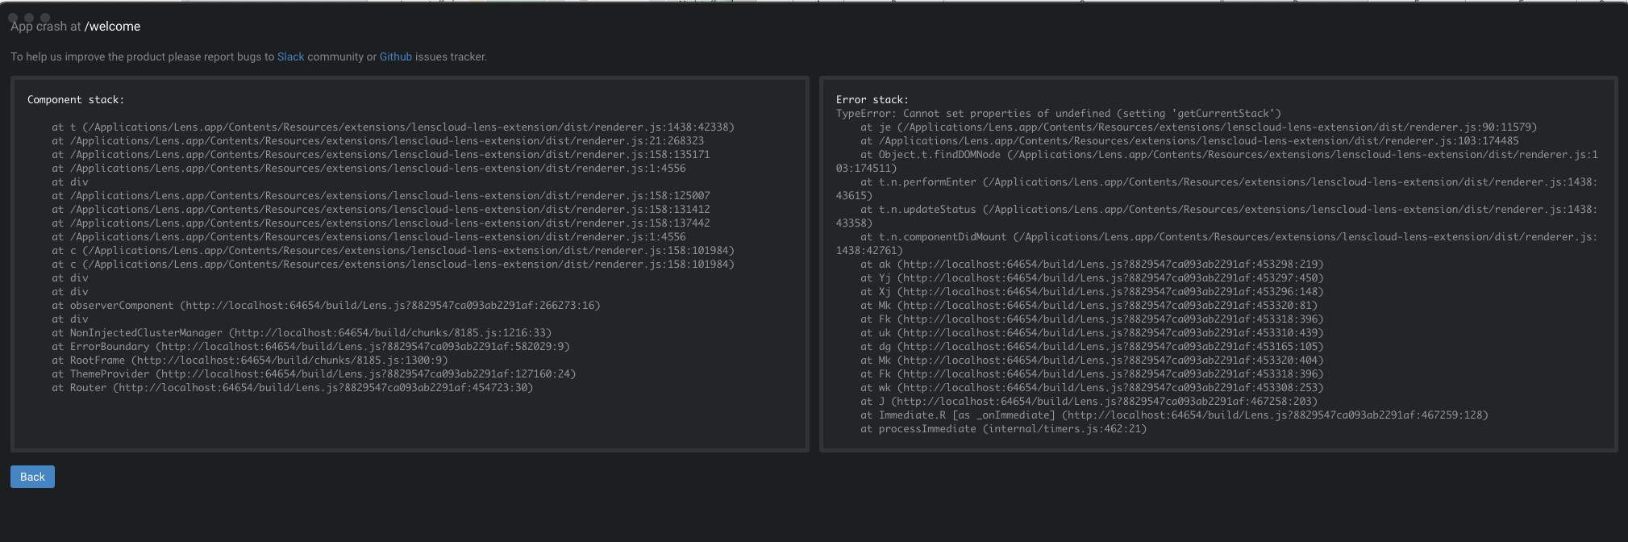Click the 'Error stack:' heading

click(872, 100)
